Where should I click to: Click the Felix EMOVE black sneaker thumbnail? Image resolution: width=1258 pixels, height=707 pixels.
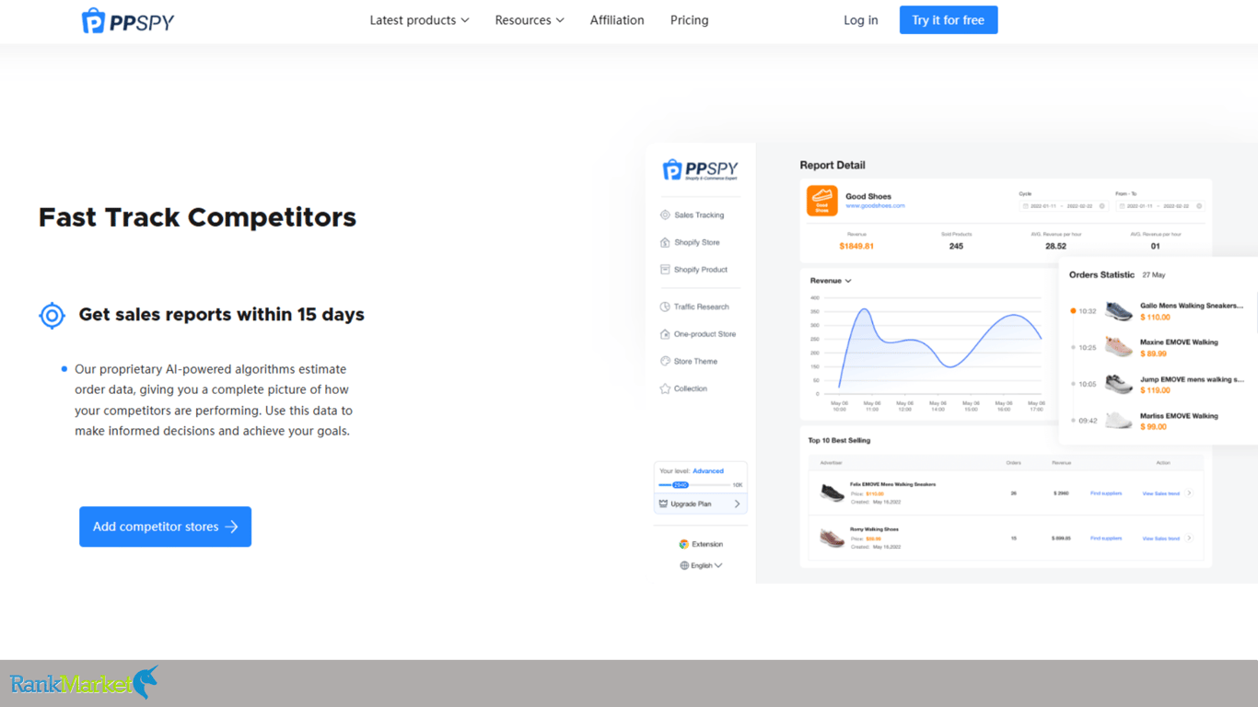[x=833, y=493]
